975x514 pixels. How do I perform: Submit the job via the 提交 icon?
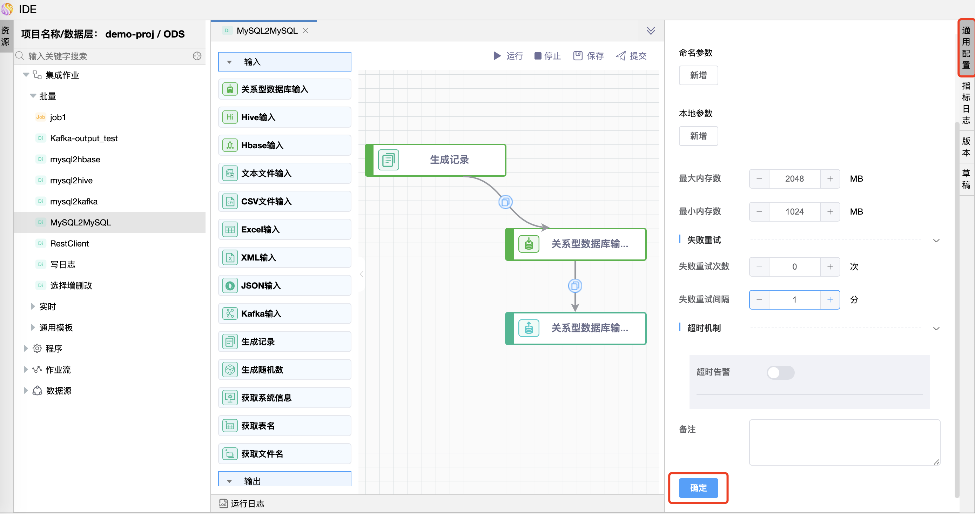click(631, 56)
